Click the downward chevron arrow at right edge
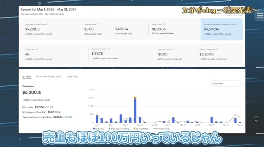 [256, 121]
